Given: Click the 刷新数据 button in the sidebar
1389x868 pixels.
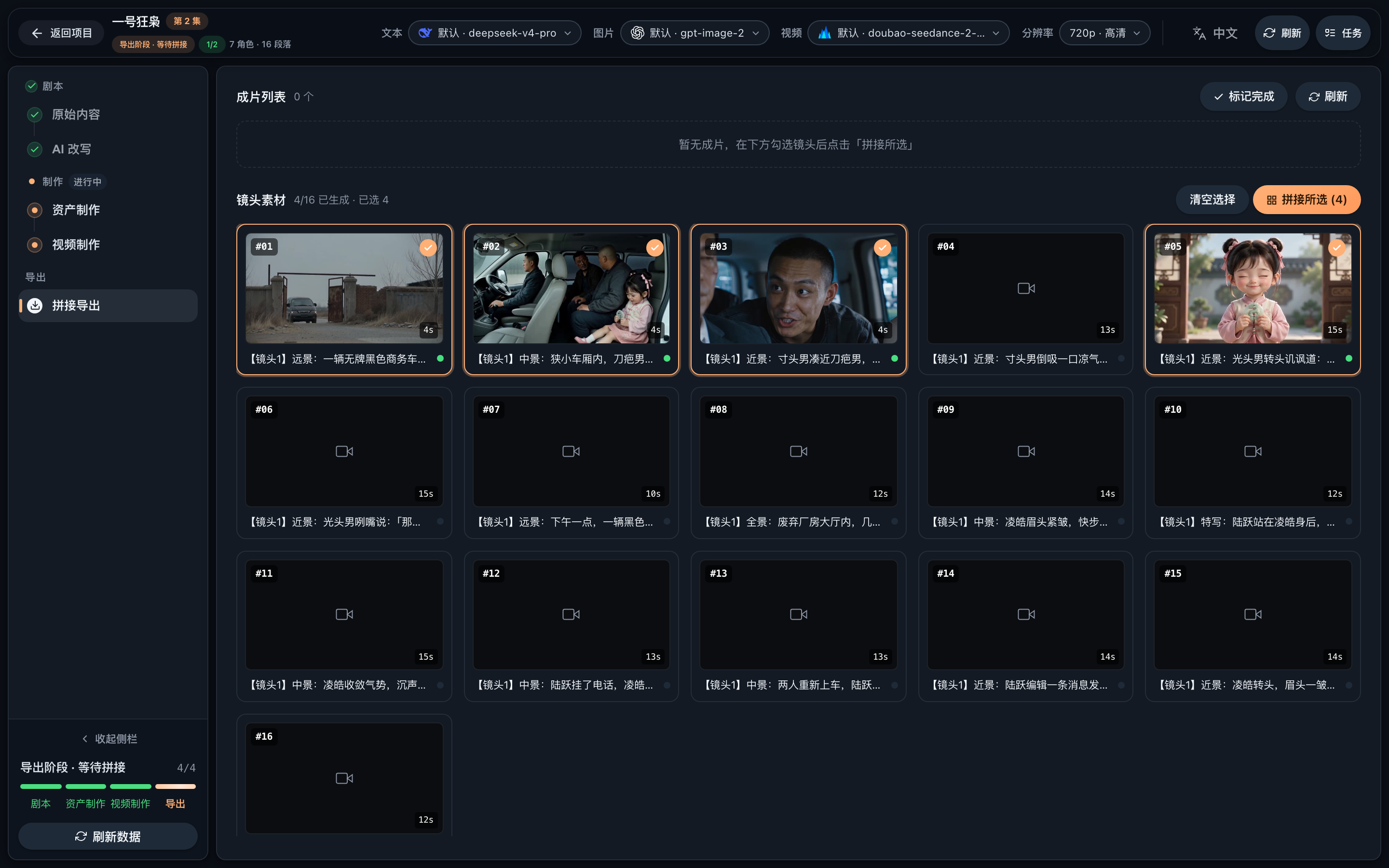Looking at the screenshot, I should coord(108,837).
